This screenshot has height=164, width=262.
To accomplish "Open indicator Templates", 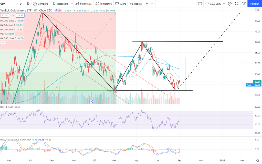I will (x=103, y=4).
